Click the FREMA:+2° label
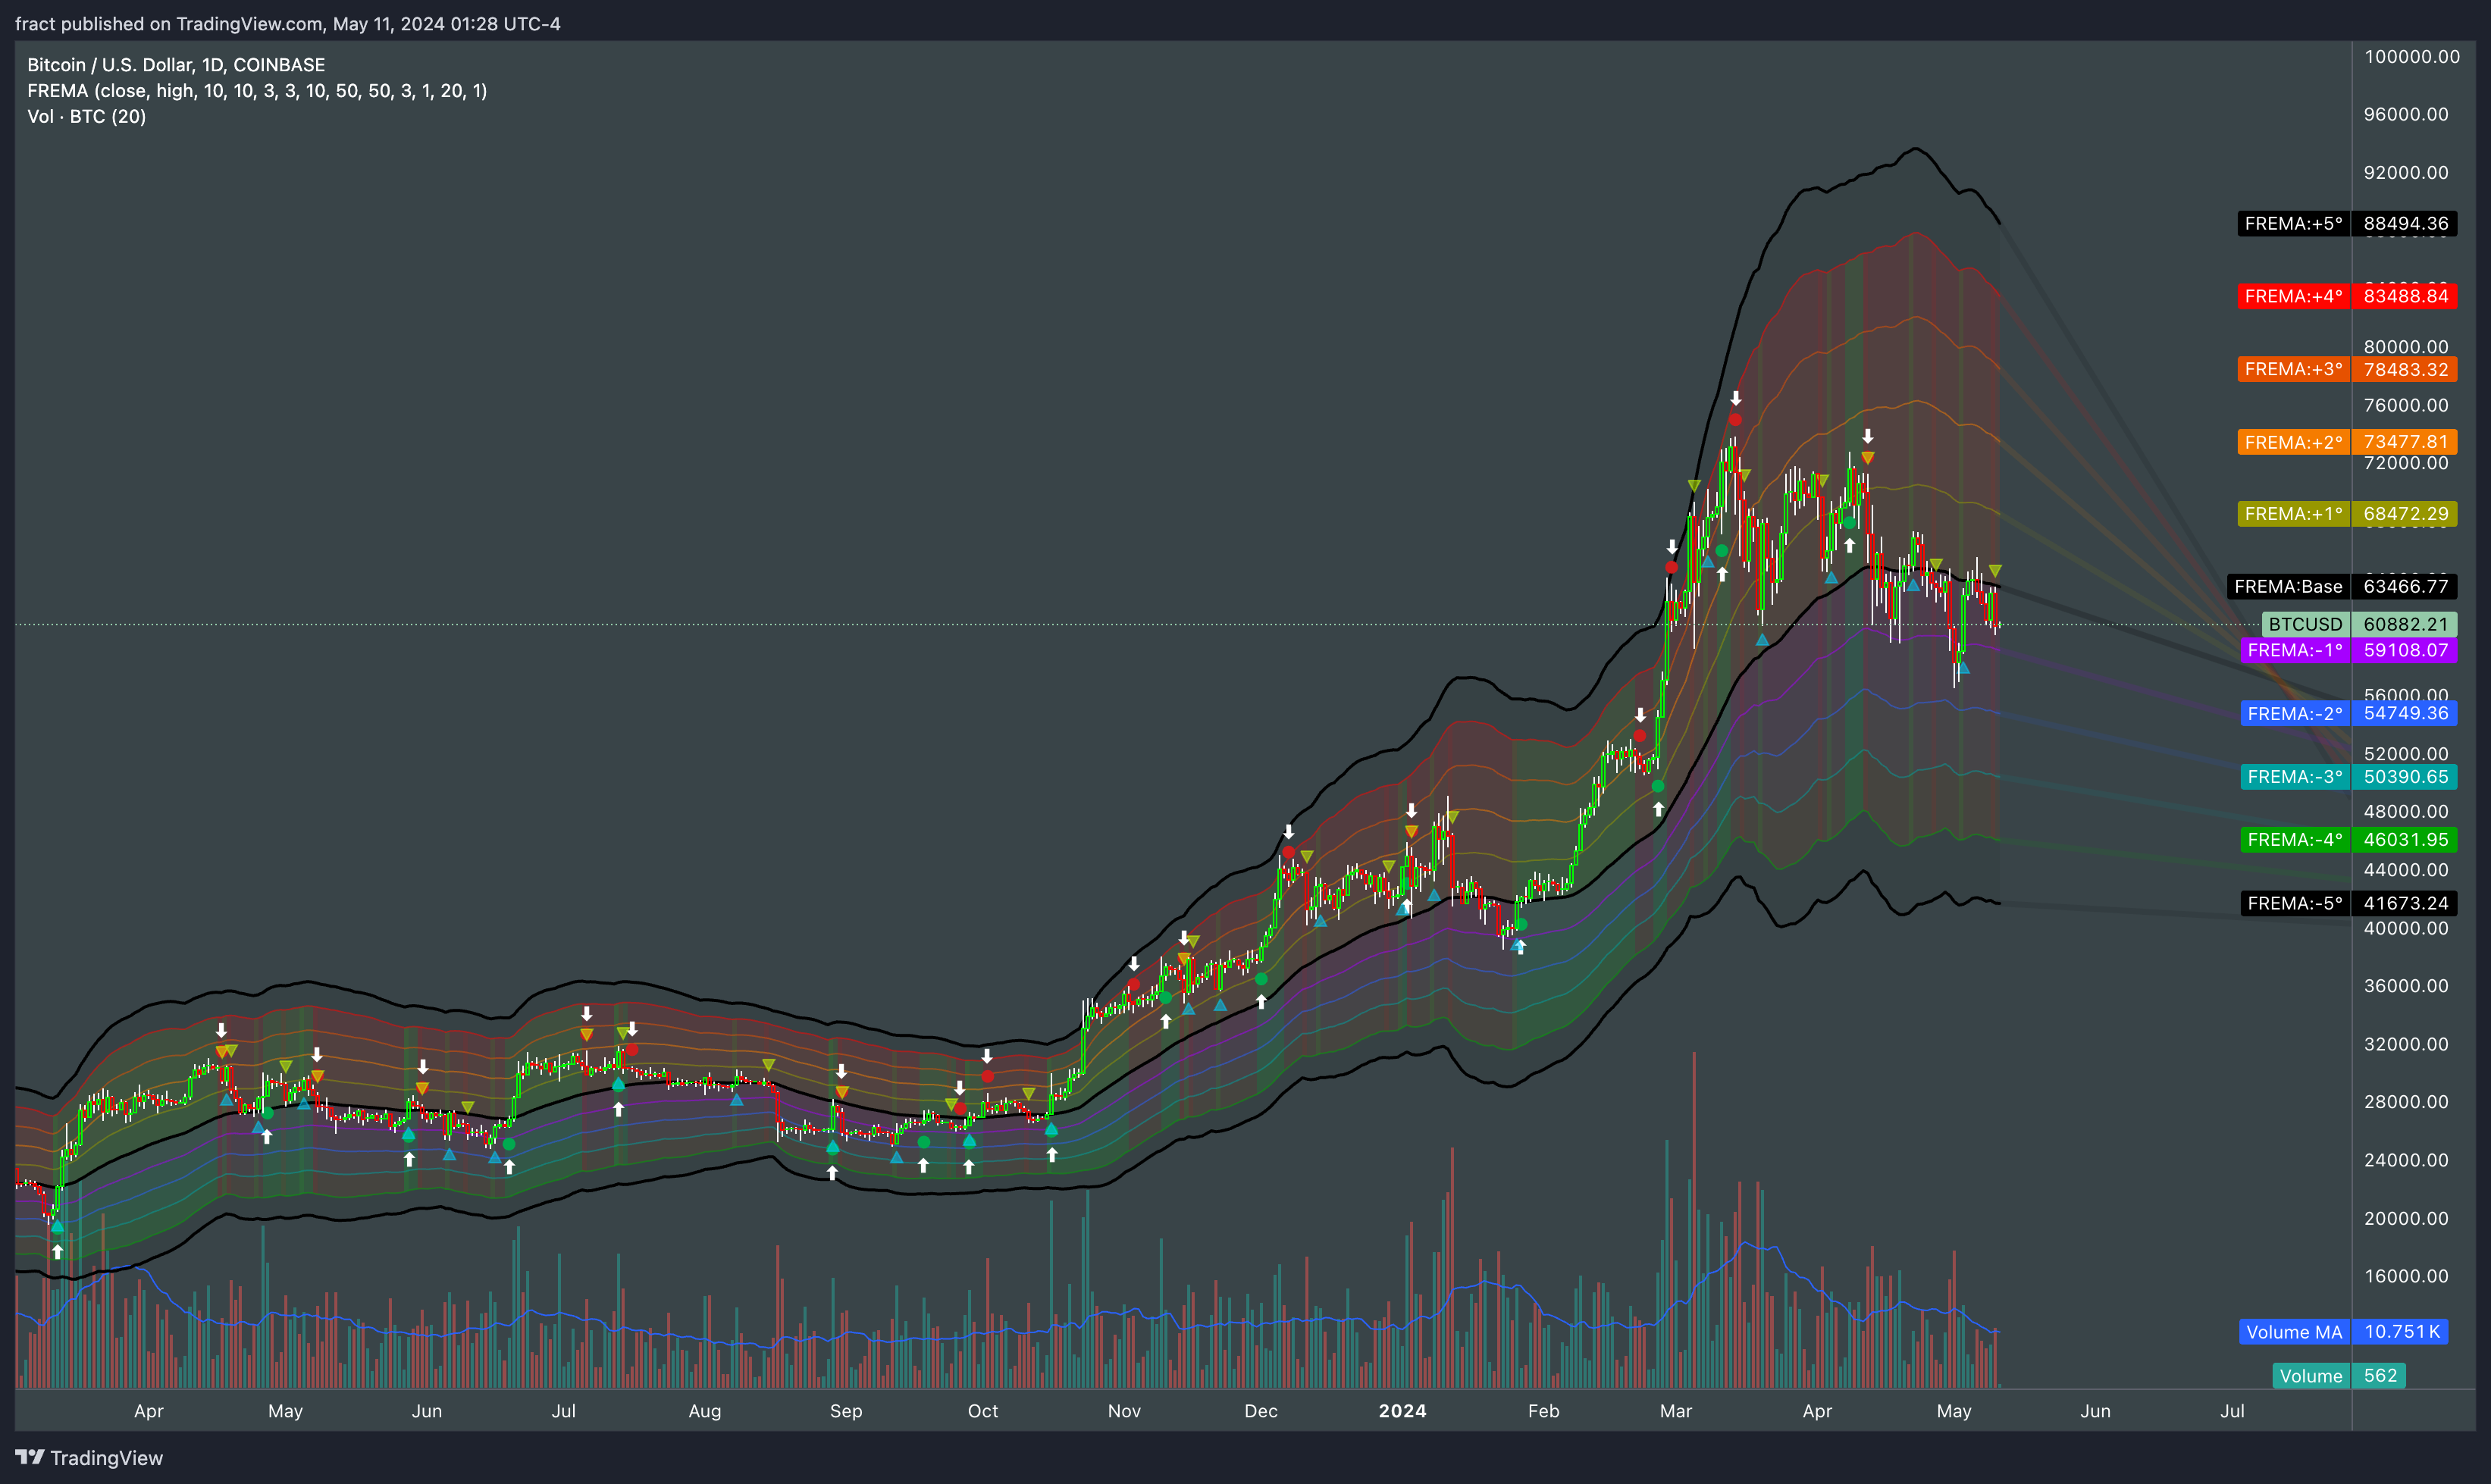The height and width of the screenshot is (1484, 2491). 2347,442
